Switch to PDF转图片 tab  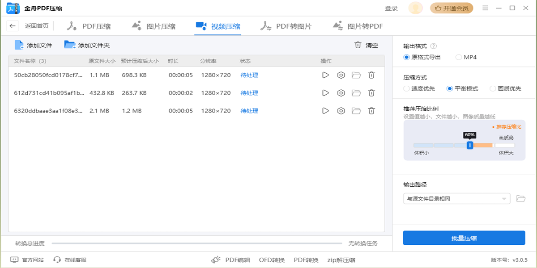click(286, 26)
